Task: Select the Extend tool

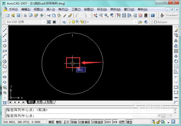Action: click(x=176, y=82)
